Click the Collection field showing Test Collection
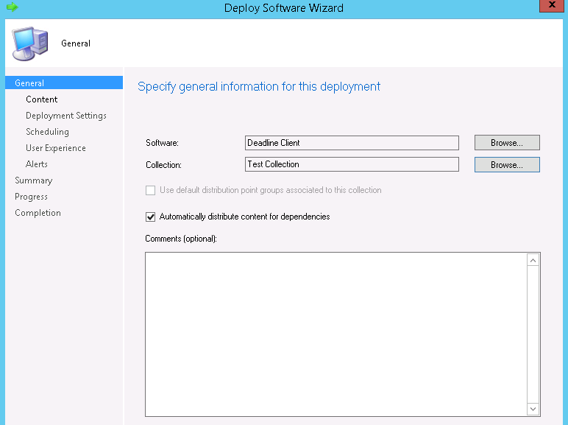The height and width of the screenshot is (425, 568). coord(352,164)
